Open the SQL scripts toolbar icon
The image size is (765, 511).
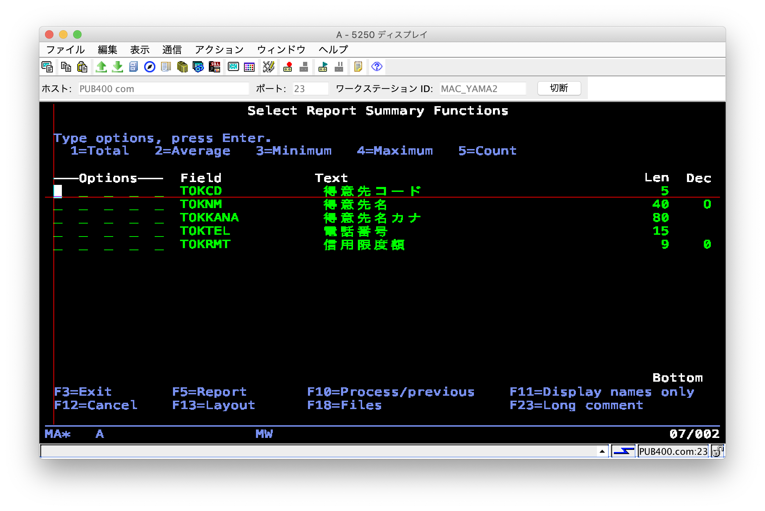[x=214, y=66]
